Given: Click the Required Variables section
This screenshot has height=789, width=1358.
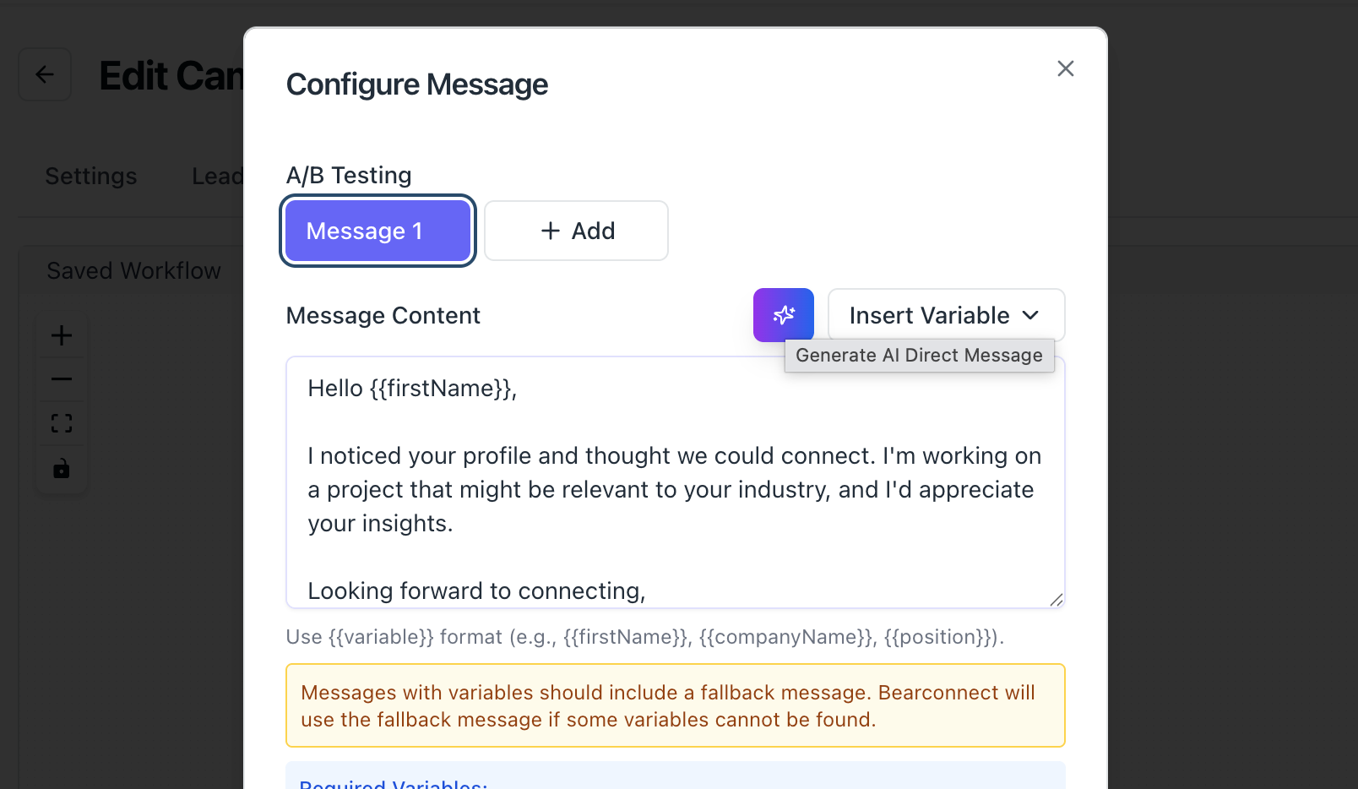Looking at the screenshot, I should point(394,781).
